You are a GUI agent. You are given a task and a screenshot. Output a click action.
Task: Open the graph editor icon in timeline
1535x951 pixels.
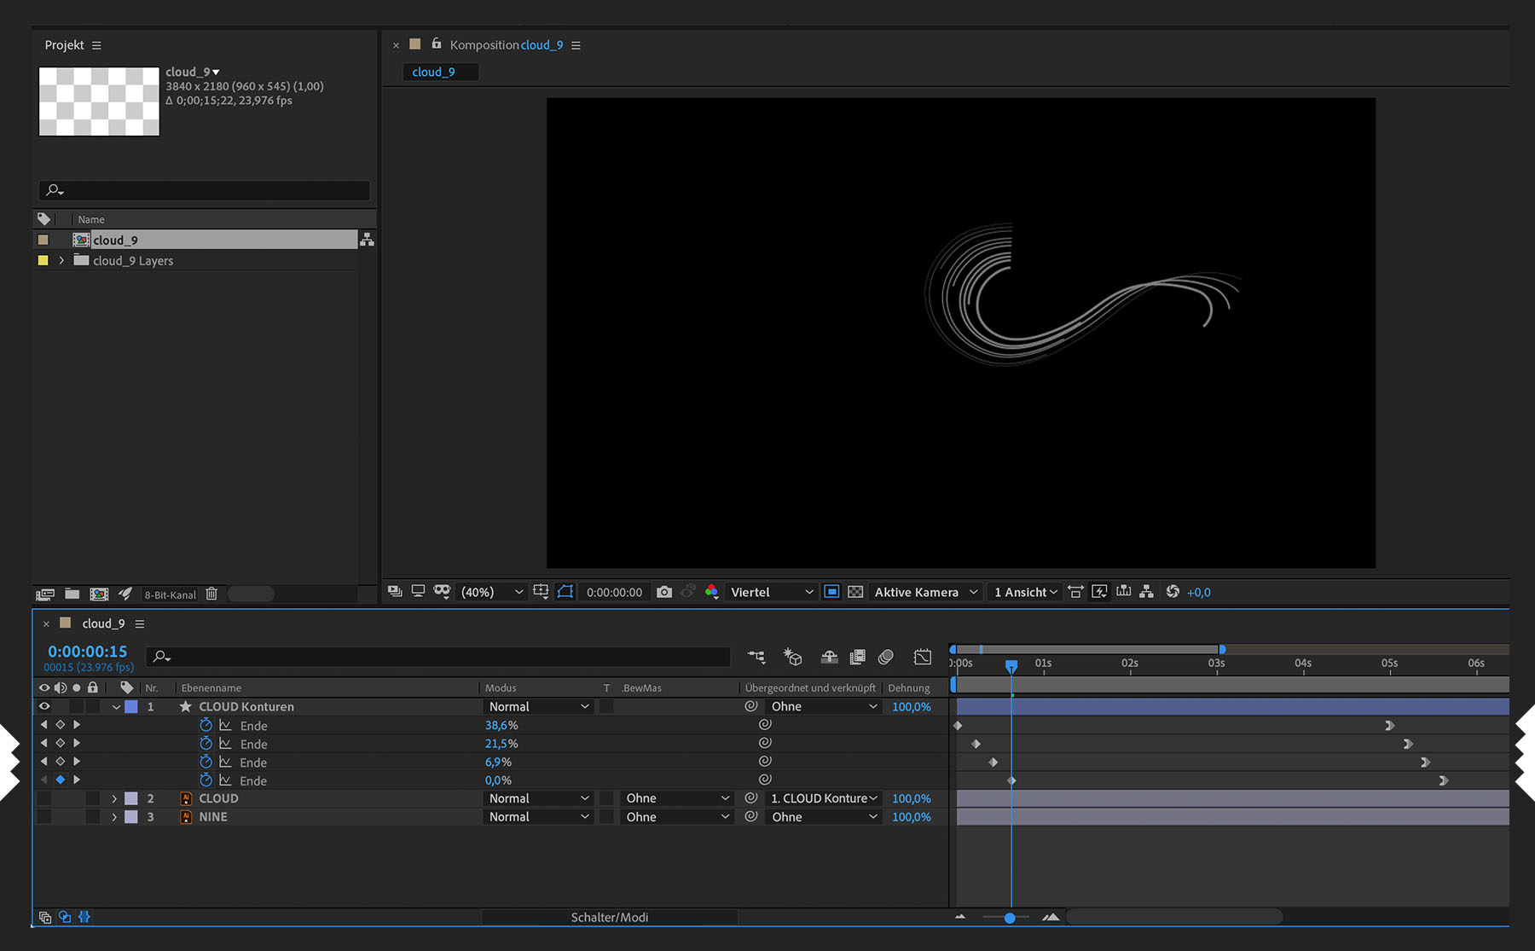922,657
